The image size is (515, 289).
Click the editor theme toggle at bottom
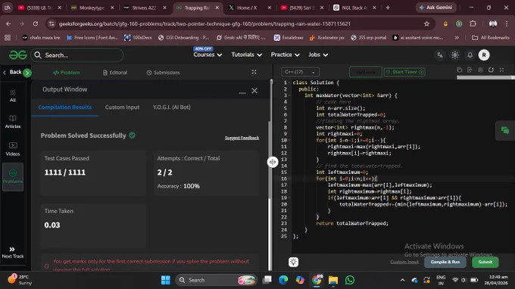pos(293,262)
